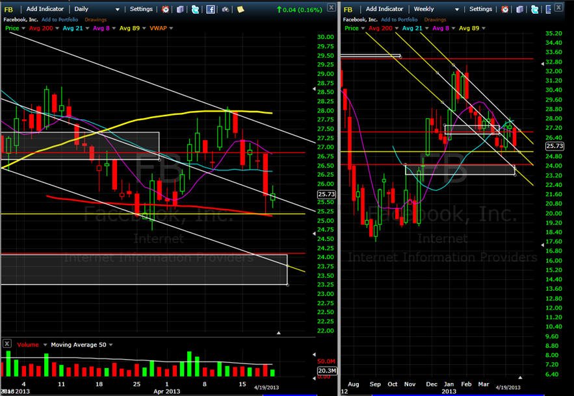The height and width of the screenshot is (396, 574).
Task: Click the FB ticker symbol in Daily chart
Action: tap(8, 10)
